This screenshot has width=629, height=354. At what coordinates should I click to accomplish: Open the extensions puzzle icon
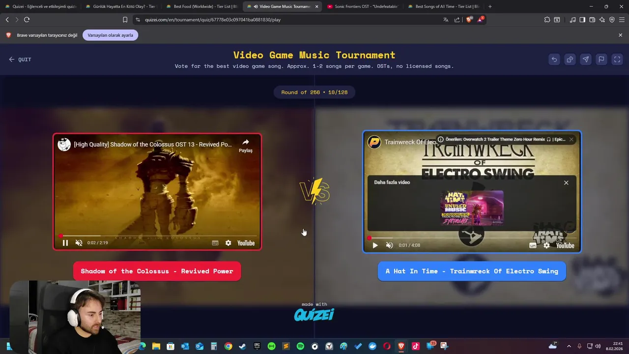(x=547, y=20)
